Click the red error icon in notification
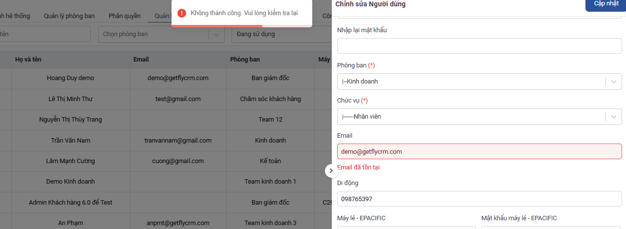This screenshot has height=229, width=626. [182, 13]
